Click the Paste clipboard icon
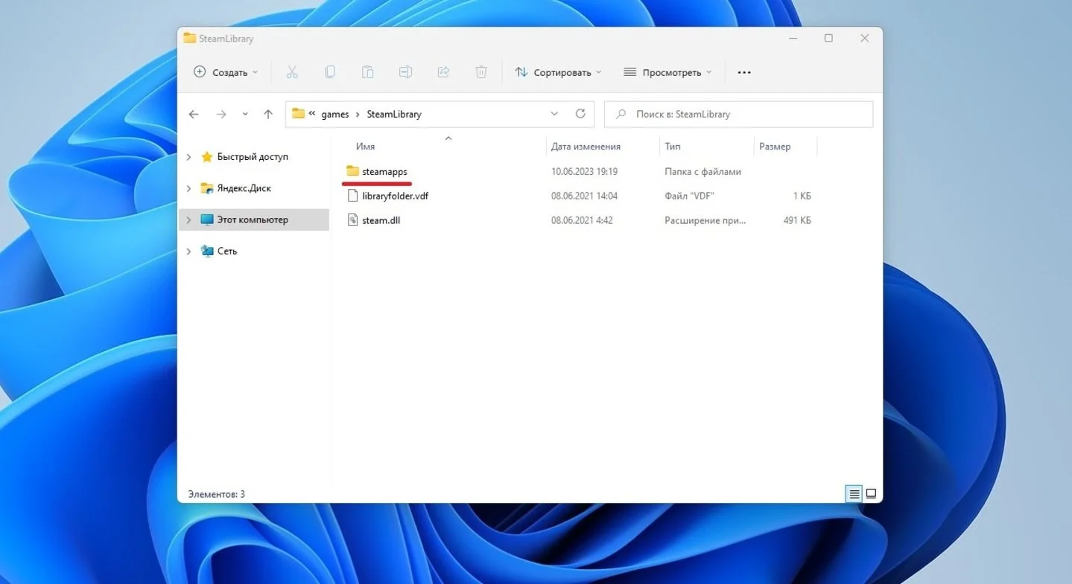Viewport: 1072px width, 584px height. [x=367, y=72]
